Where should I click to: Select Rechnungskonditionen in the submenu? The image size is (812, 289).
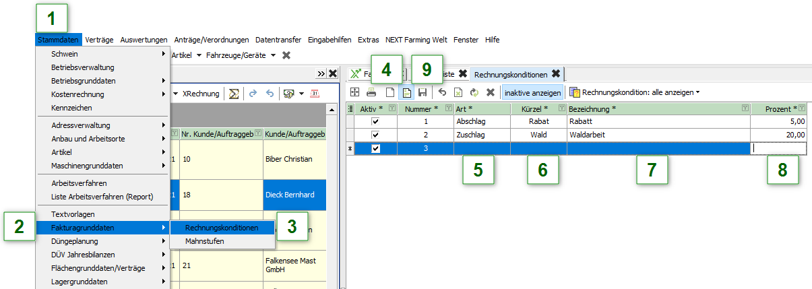222,228
